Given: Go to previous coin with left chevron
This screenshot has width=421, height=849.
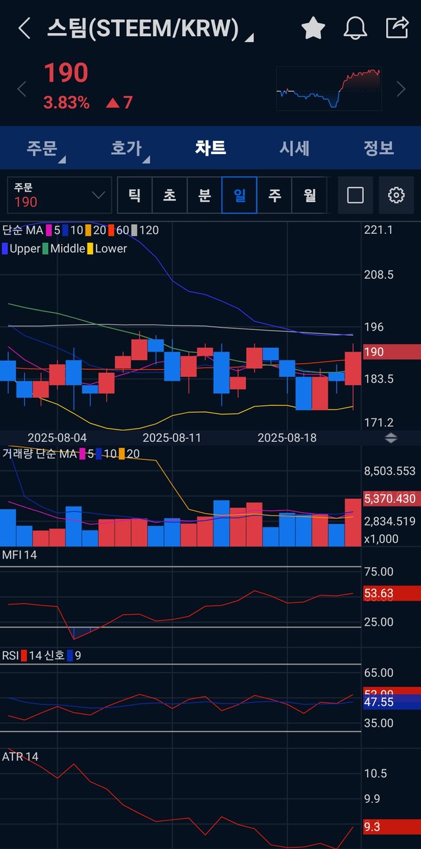Looking at the screenshot, I should (x=22, y=89).
